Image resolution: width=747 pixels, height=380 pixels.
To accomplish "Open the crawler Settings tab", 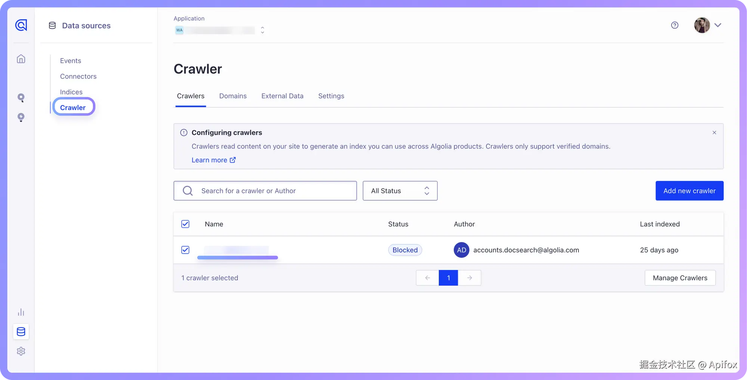I will pyautogui.click(x=331, y=96).
